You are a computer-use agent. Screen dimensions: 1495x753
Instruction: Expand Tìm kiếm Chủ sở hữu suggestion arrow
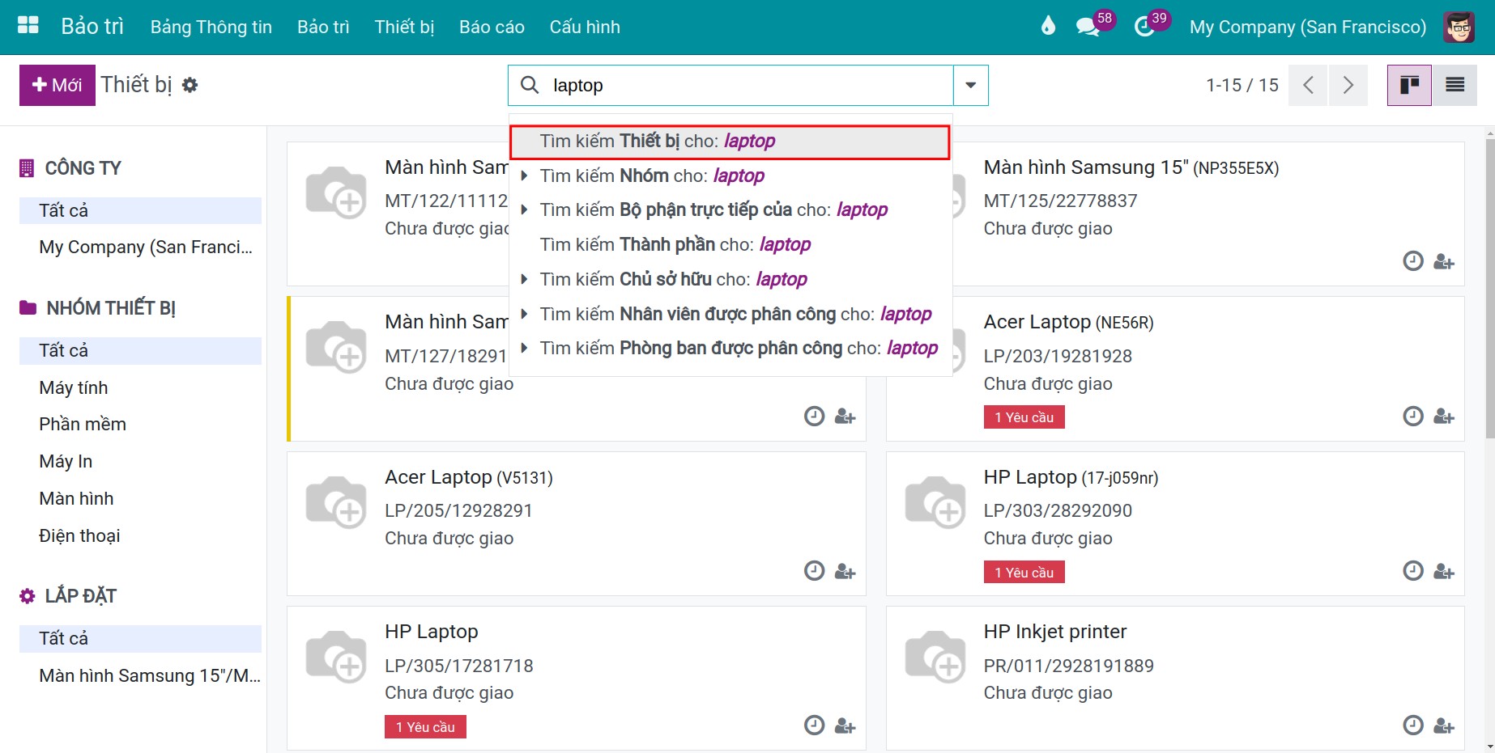pyautogui.click(x=524, y=279)
